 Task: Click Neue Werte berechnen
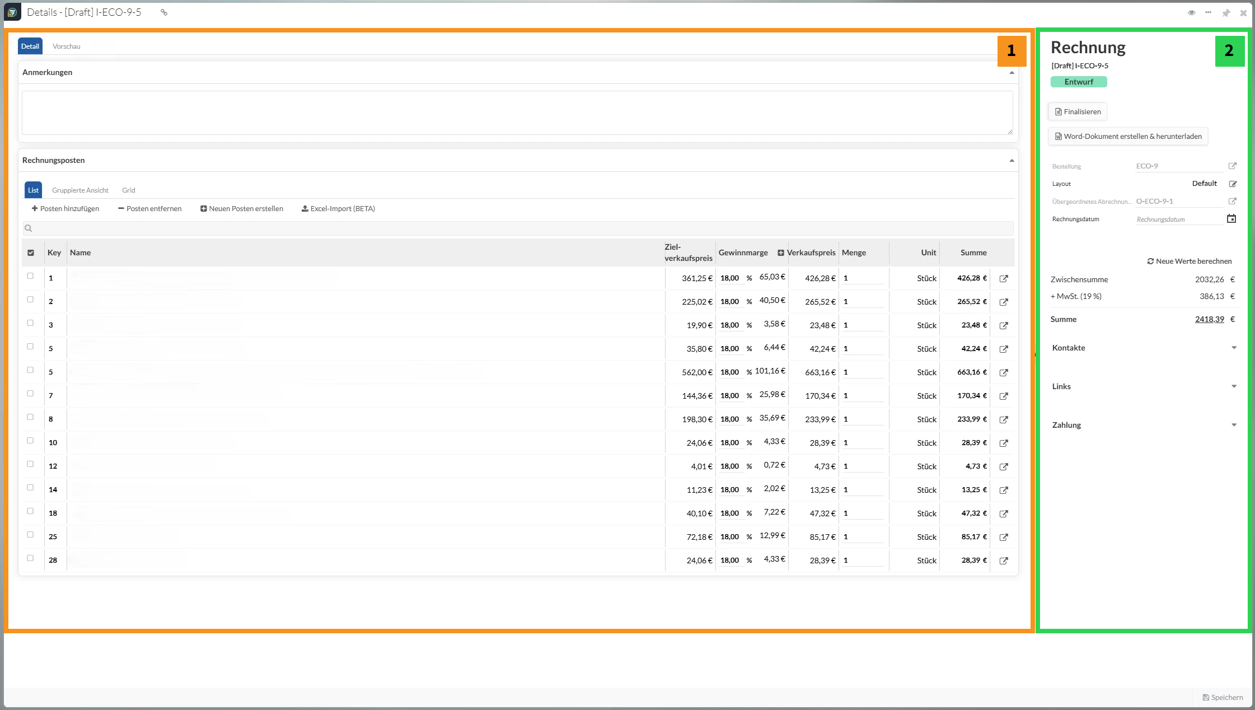click(1189, 261)
